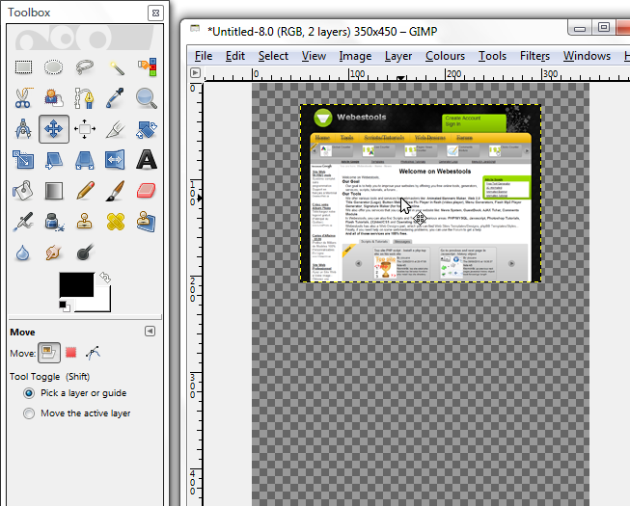
Task: Select the Shear tool
Action: [x=53, y=160]
